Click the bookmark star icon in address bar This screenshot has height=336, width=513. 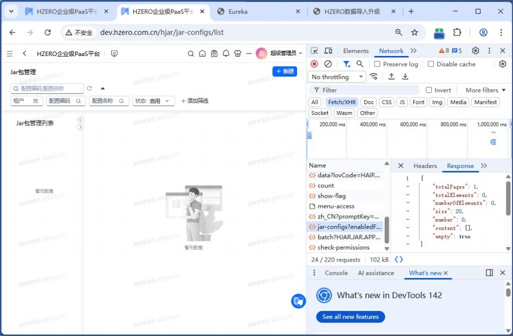click(x=414, y=32)
